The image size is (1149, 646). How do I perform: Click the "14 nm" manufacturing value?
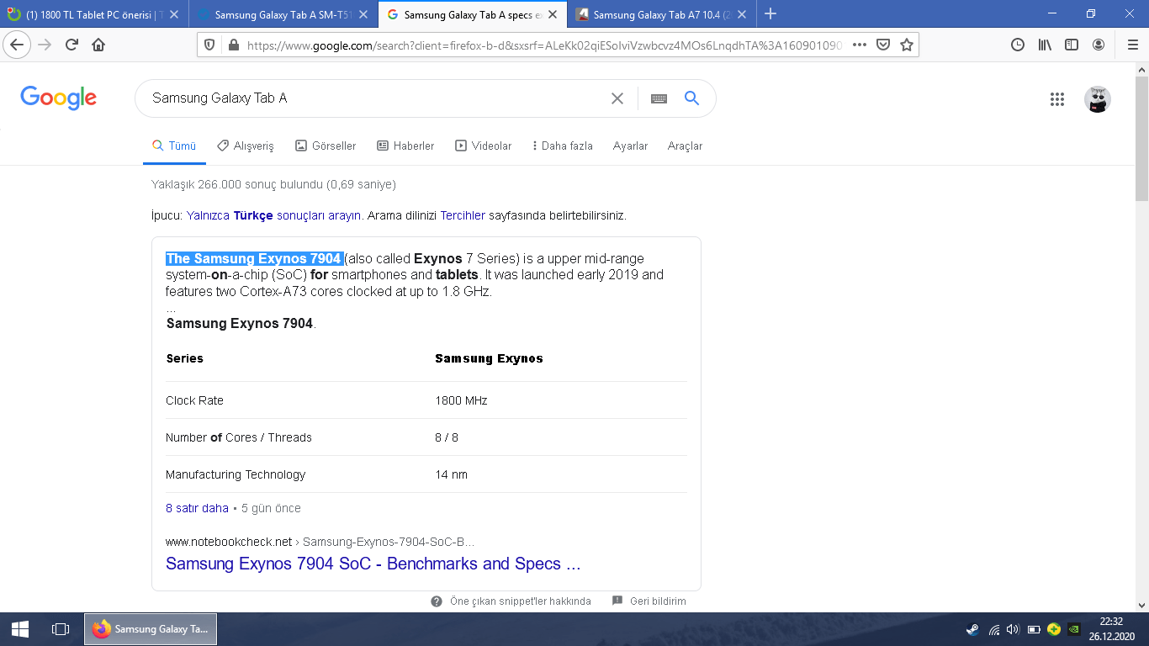pyautogui.click(x=451, y=474)
